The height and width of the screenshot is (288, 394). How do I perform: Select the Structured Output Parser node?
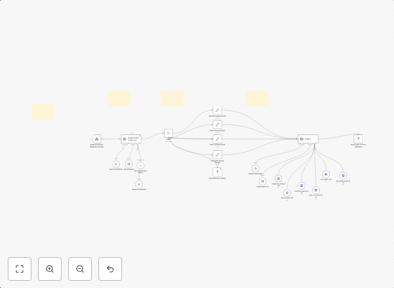click(140, 165)
